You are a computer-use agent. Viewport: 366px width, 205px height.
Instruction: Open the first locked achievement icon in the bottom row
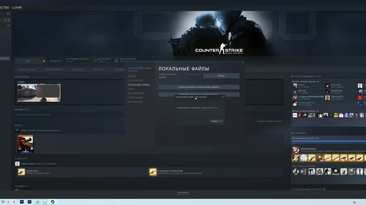[x=296, y=171]
